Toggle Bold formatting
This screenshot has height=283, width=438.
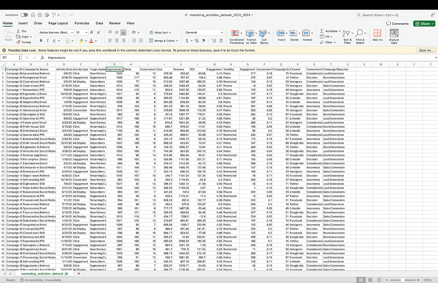pos(41,41)
